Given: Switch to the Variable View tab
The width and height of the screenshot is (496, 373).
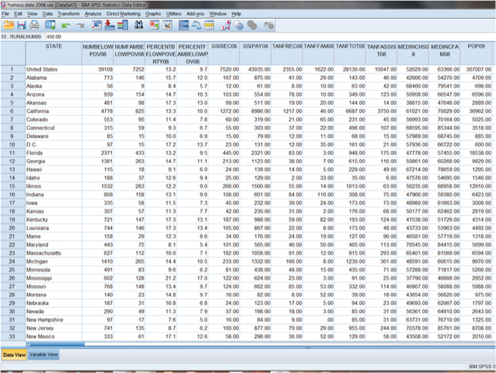Looking at the screenshot, I should [44, 354].
